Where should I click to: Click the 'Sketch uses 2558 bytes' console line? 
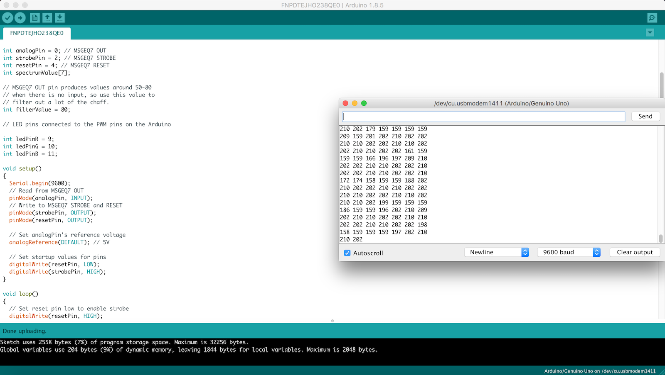click(x=124, y=342)
